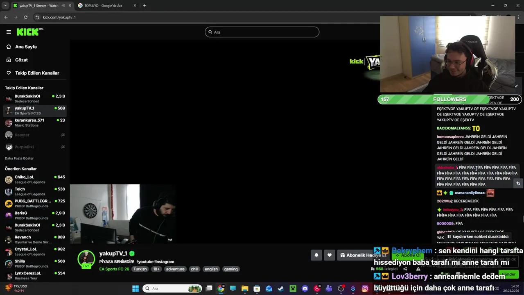
Task: Open Steam from the taskbar
Action: point(281,288)
